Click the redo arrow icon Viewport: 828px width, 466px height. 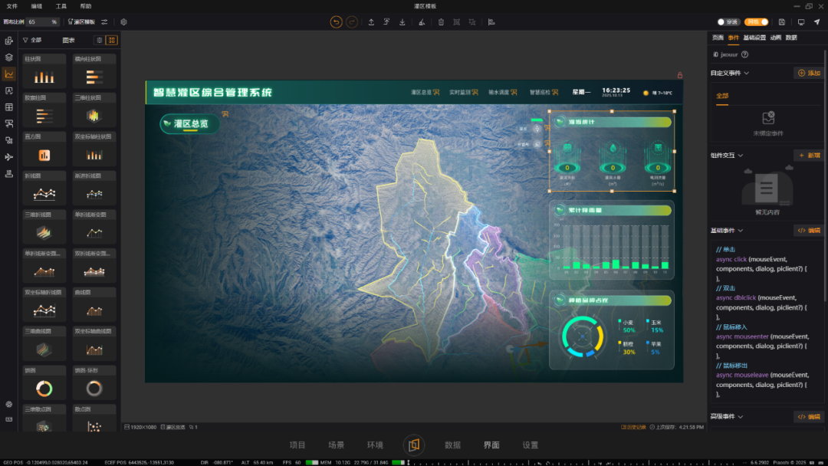[352, 22]
